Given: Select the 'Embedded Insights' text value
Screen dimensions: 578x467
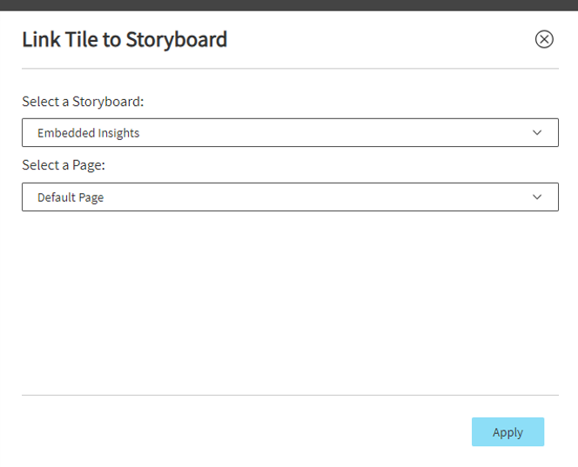Looking at the screenshot, I should (x=89, y=133).
